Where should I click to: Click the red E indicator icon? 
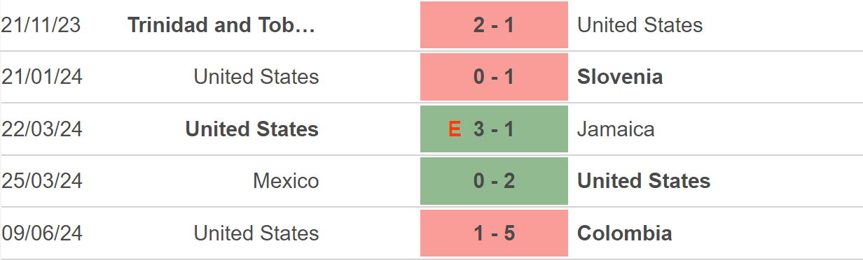[455, 129]
